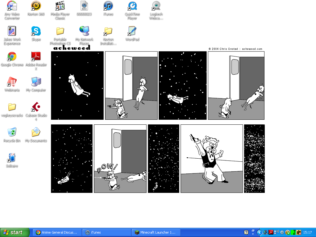Viewport: 316px width, 237px height.
Task: Open the language bar options arrow
Action: (x=253, y=235)
